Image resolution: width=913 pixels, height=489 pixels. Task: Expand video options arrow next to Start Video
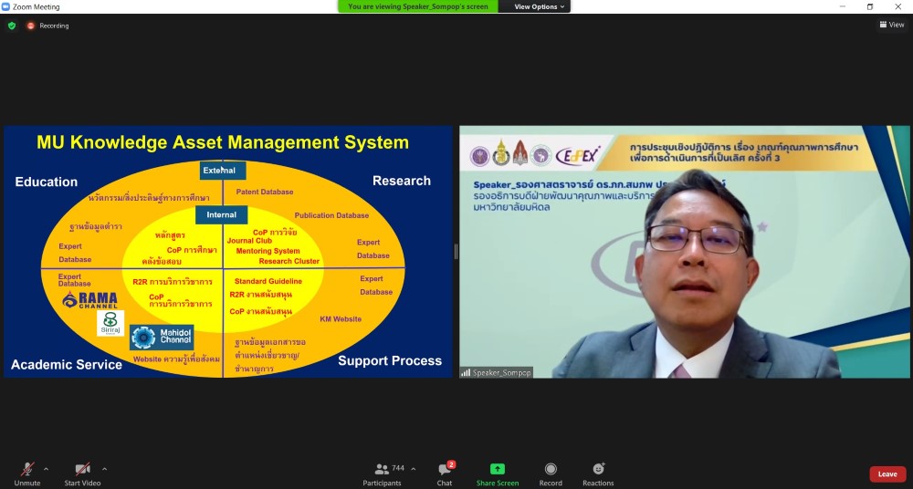pos(104,469)
